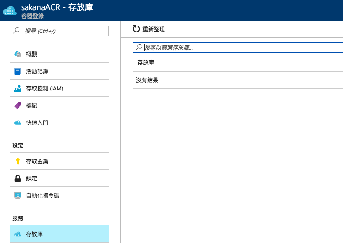Select highlighted 存放庫 under 服務
This screenshot has height=243, width=343.
tap(59, 234)
